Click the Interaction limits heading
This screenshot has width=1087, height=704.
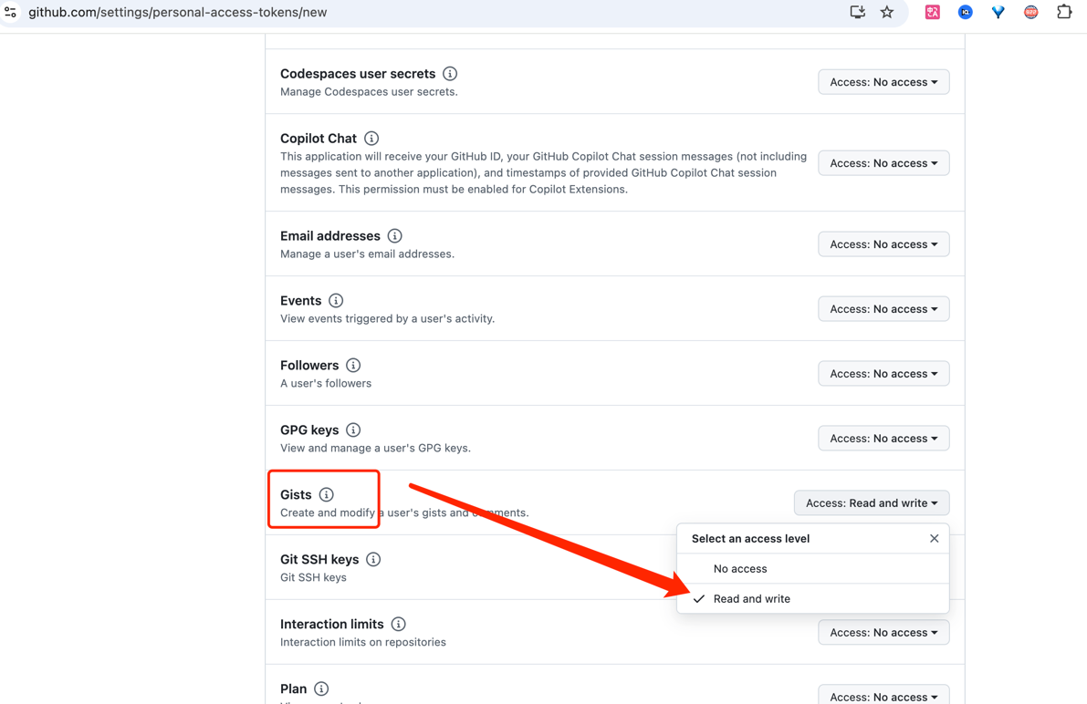(x=332, y=624)
